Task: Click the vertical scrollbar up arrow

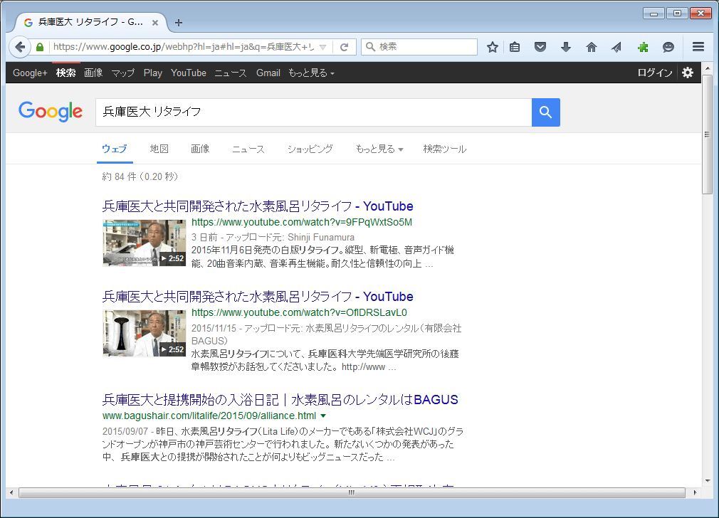Action: tap(708, 68)
